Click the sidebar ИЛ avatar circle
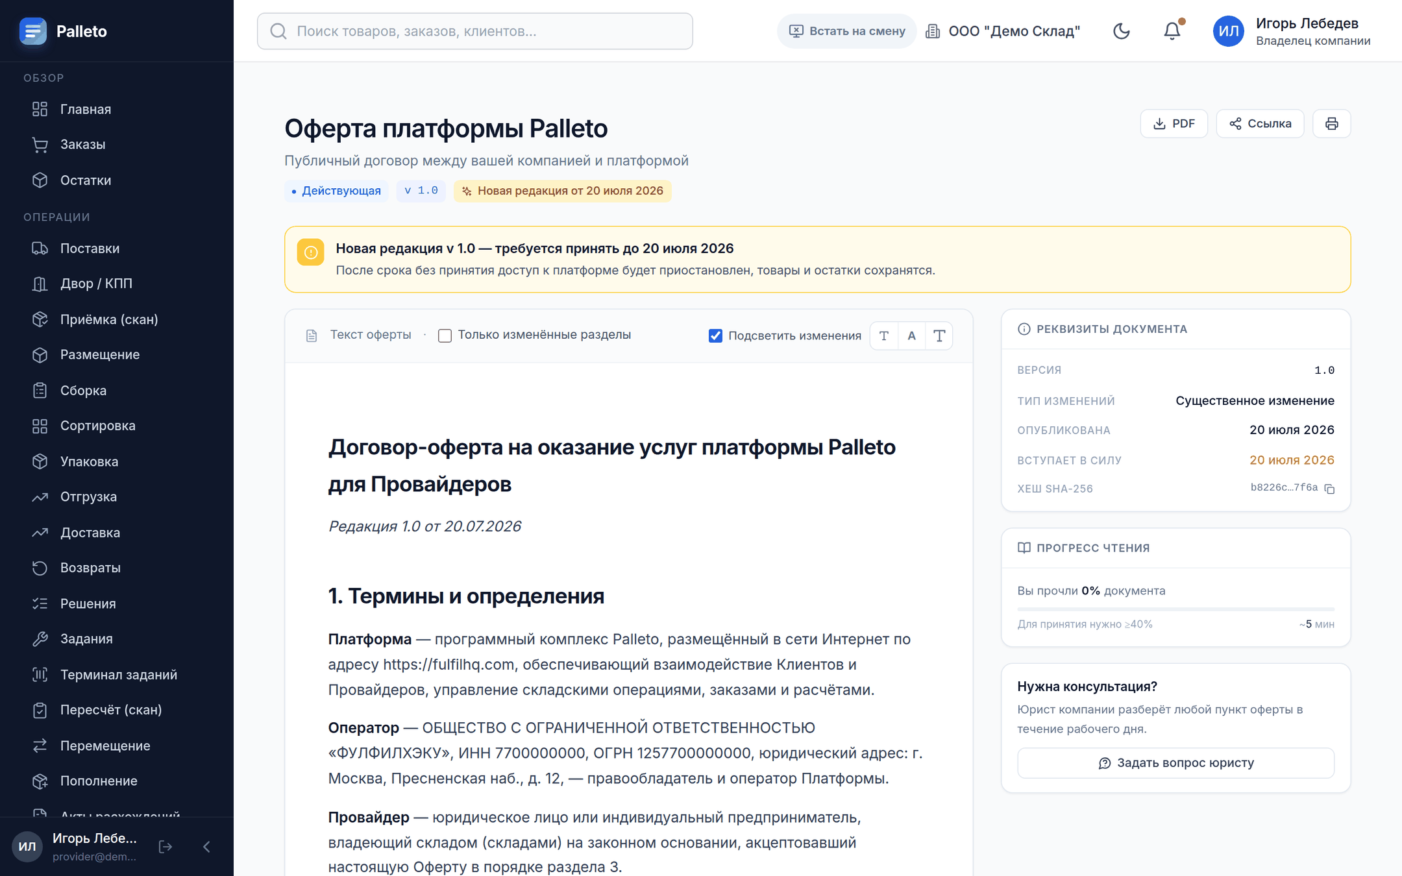 (27, 847)
